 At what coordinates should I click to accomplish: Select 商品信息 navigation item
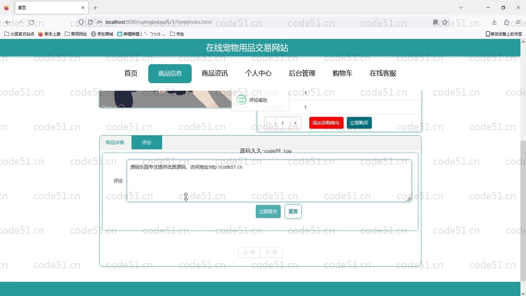170,73
